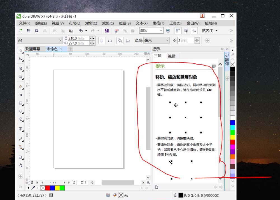The width and height of the screenshot is (280, 200).
Task: Open the 文件 menu
Action: pyautogui.click(x=24, y=24)
